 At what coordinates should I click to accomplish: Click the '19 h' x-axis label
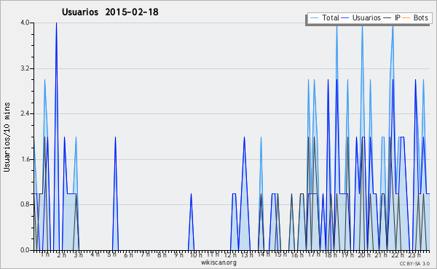pos(347,254)
